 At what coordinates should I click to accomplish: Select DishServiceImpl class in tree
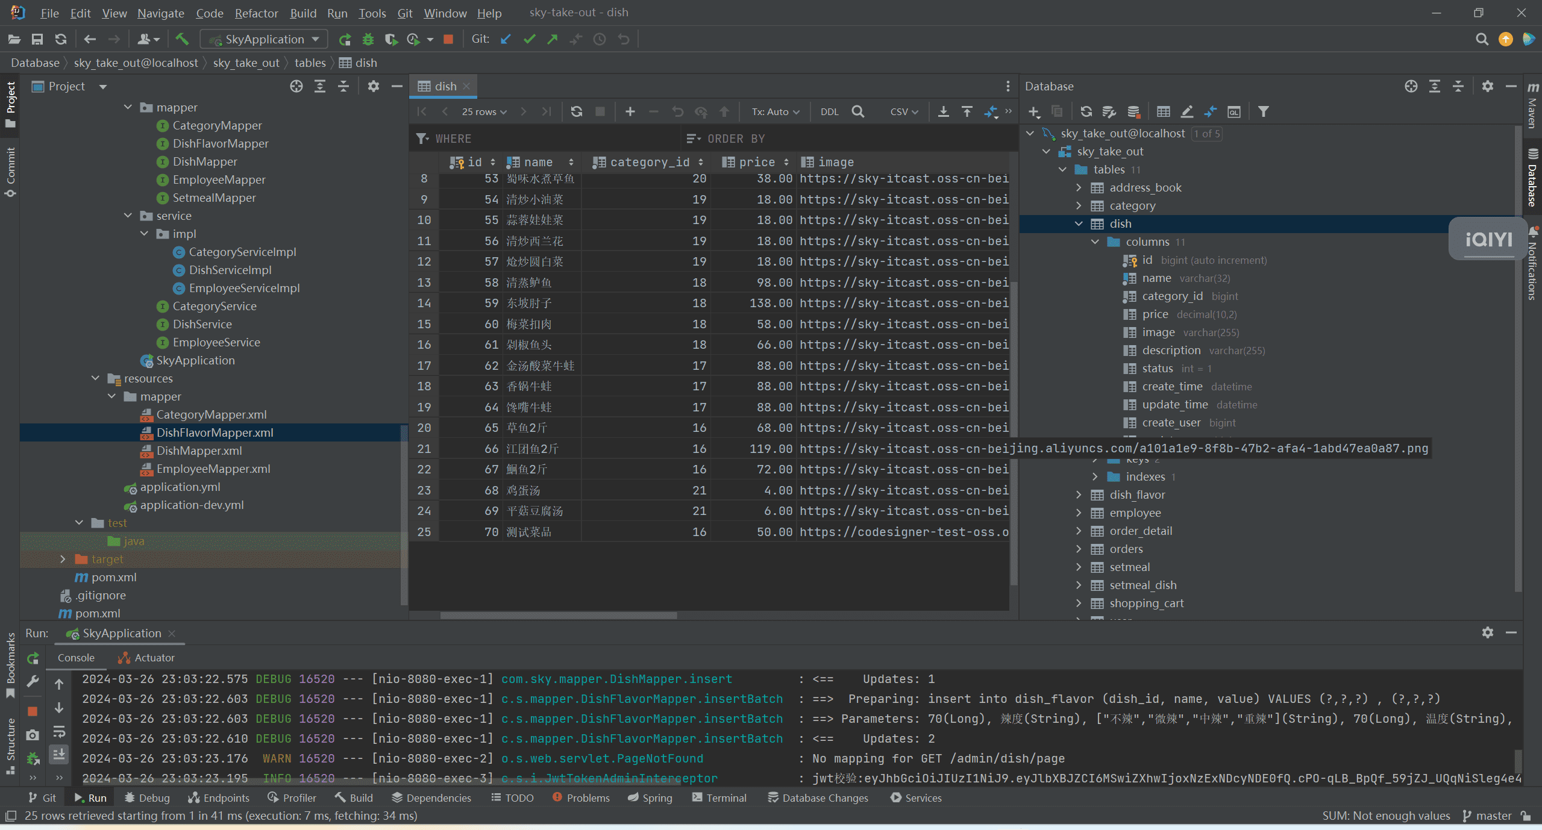click(230, 270)
